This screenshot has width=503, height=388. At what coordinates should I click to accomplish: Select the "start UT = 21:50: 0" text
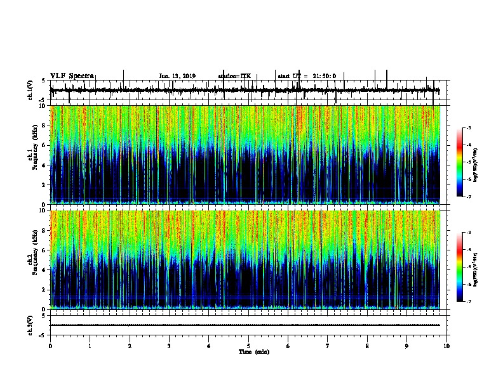(x=307, y=76)
